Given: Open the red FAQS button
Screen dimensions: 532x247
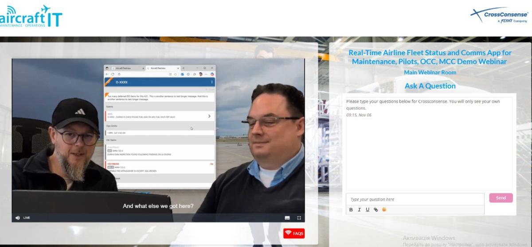Looking at the screenshot, I should [294, 233].
